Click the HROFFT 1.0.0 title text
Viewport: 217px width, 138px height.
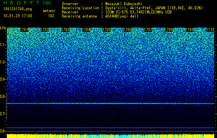coord(27,3)
